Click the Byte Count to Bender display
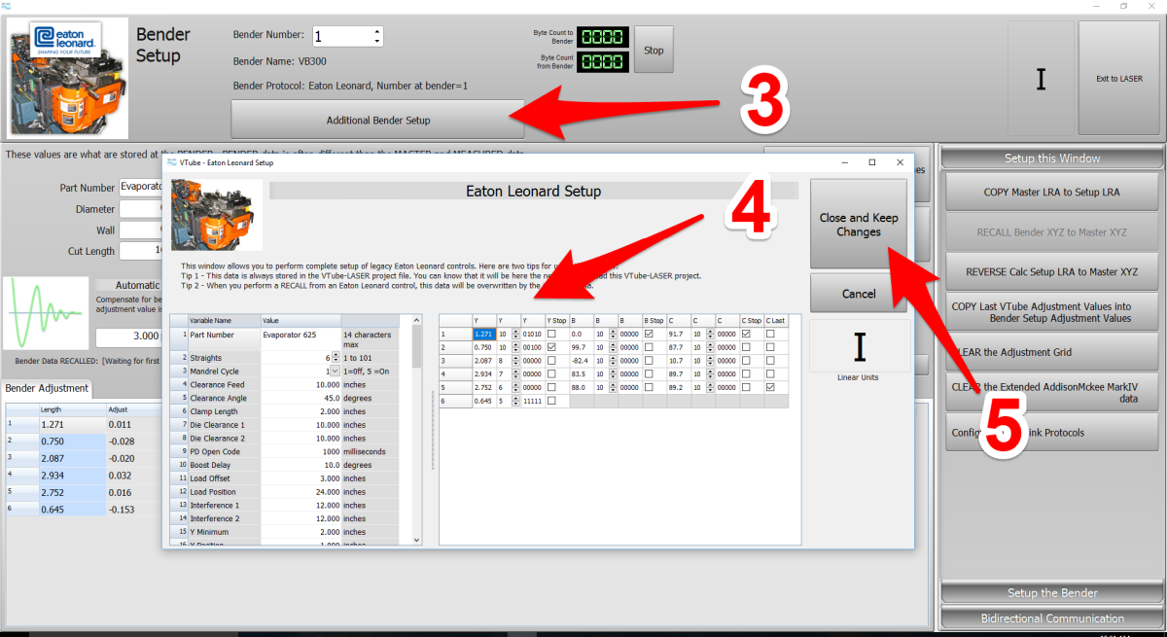Image resolution: width=1167 pixels, height=637 pixels. click(603, 37)
